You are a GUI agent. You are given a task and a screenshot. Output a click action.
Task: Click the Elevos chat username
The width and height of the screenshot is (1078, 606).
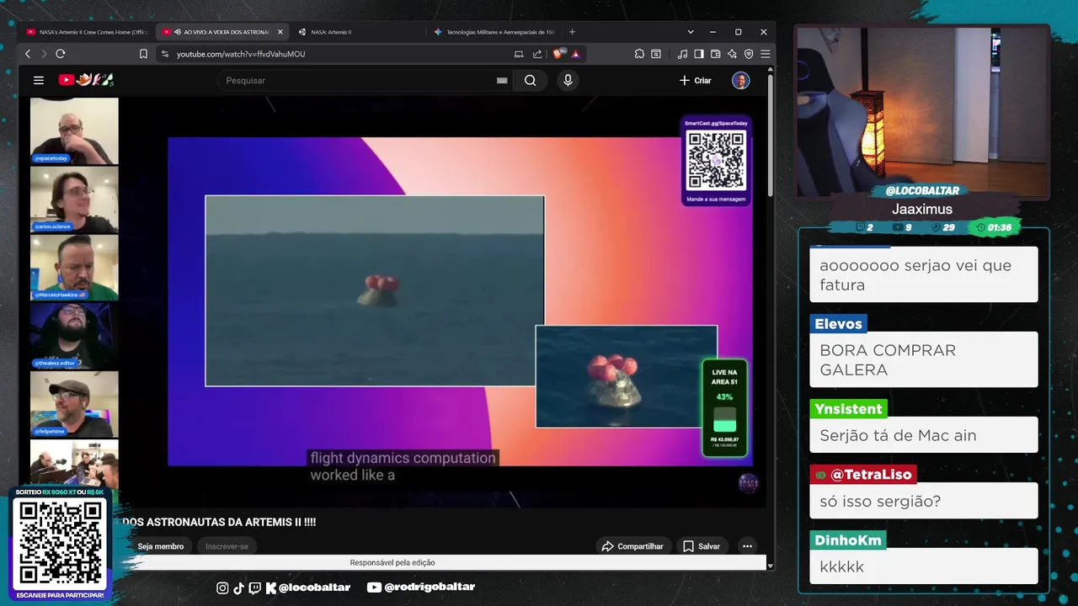click(x=838, y=324)
